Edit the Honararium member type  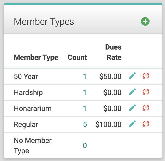click(x=132, y=108)
